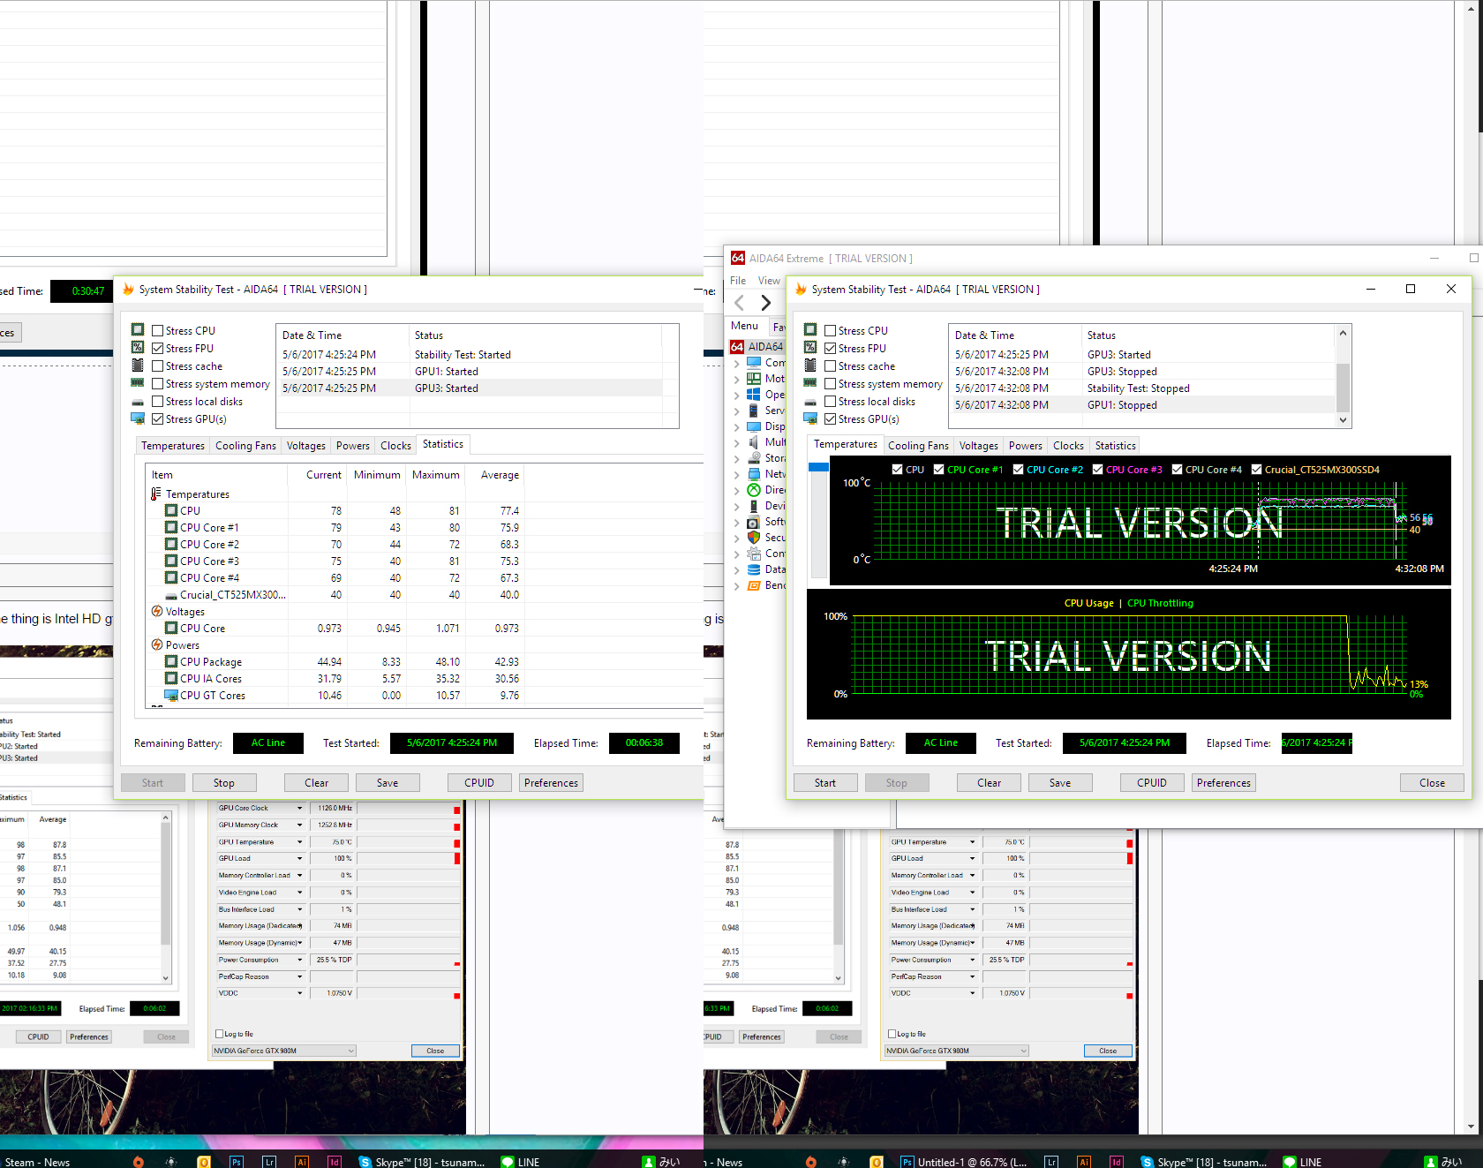Open Clocks tab in the stopped test window
Screen dimensions: 1483x1168
point(1068,446)
